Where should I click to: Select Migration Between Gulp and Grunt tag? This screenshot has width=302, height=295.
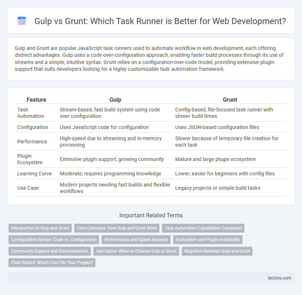point(217,251)
